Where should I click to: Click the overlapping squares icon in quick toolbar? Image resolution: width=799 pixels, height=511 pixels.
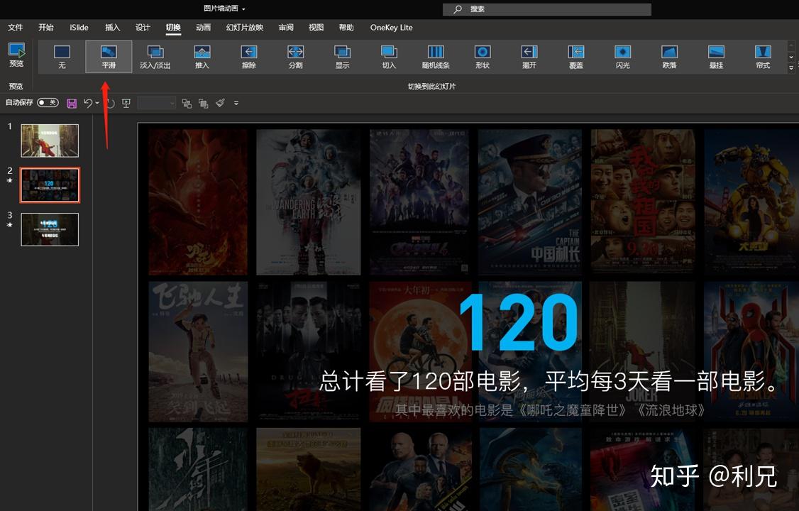tap(204, 104)
